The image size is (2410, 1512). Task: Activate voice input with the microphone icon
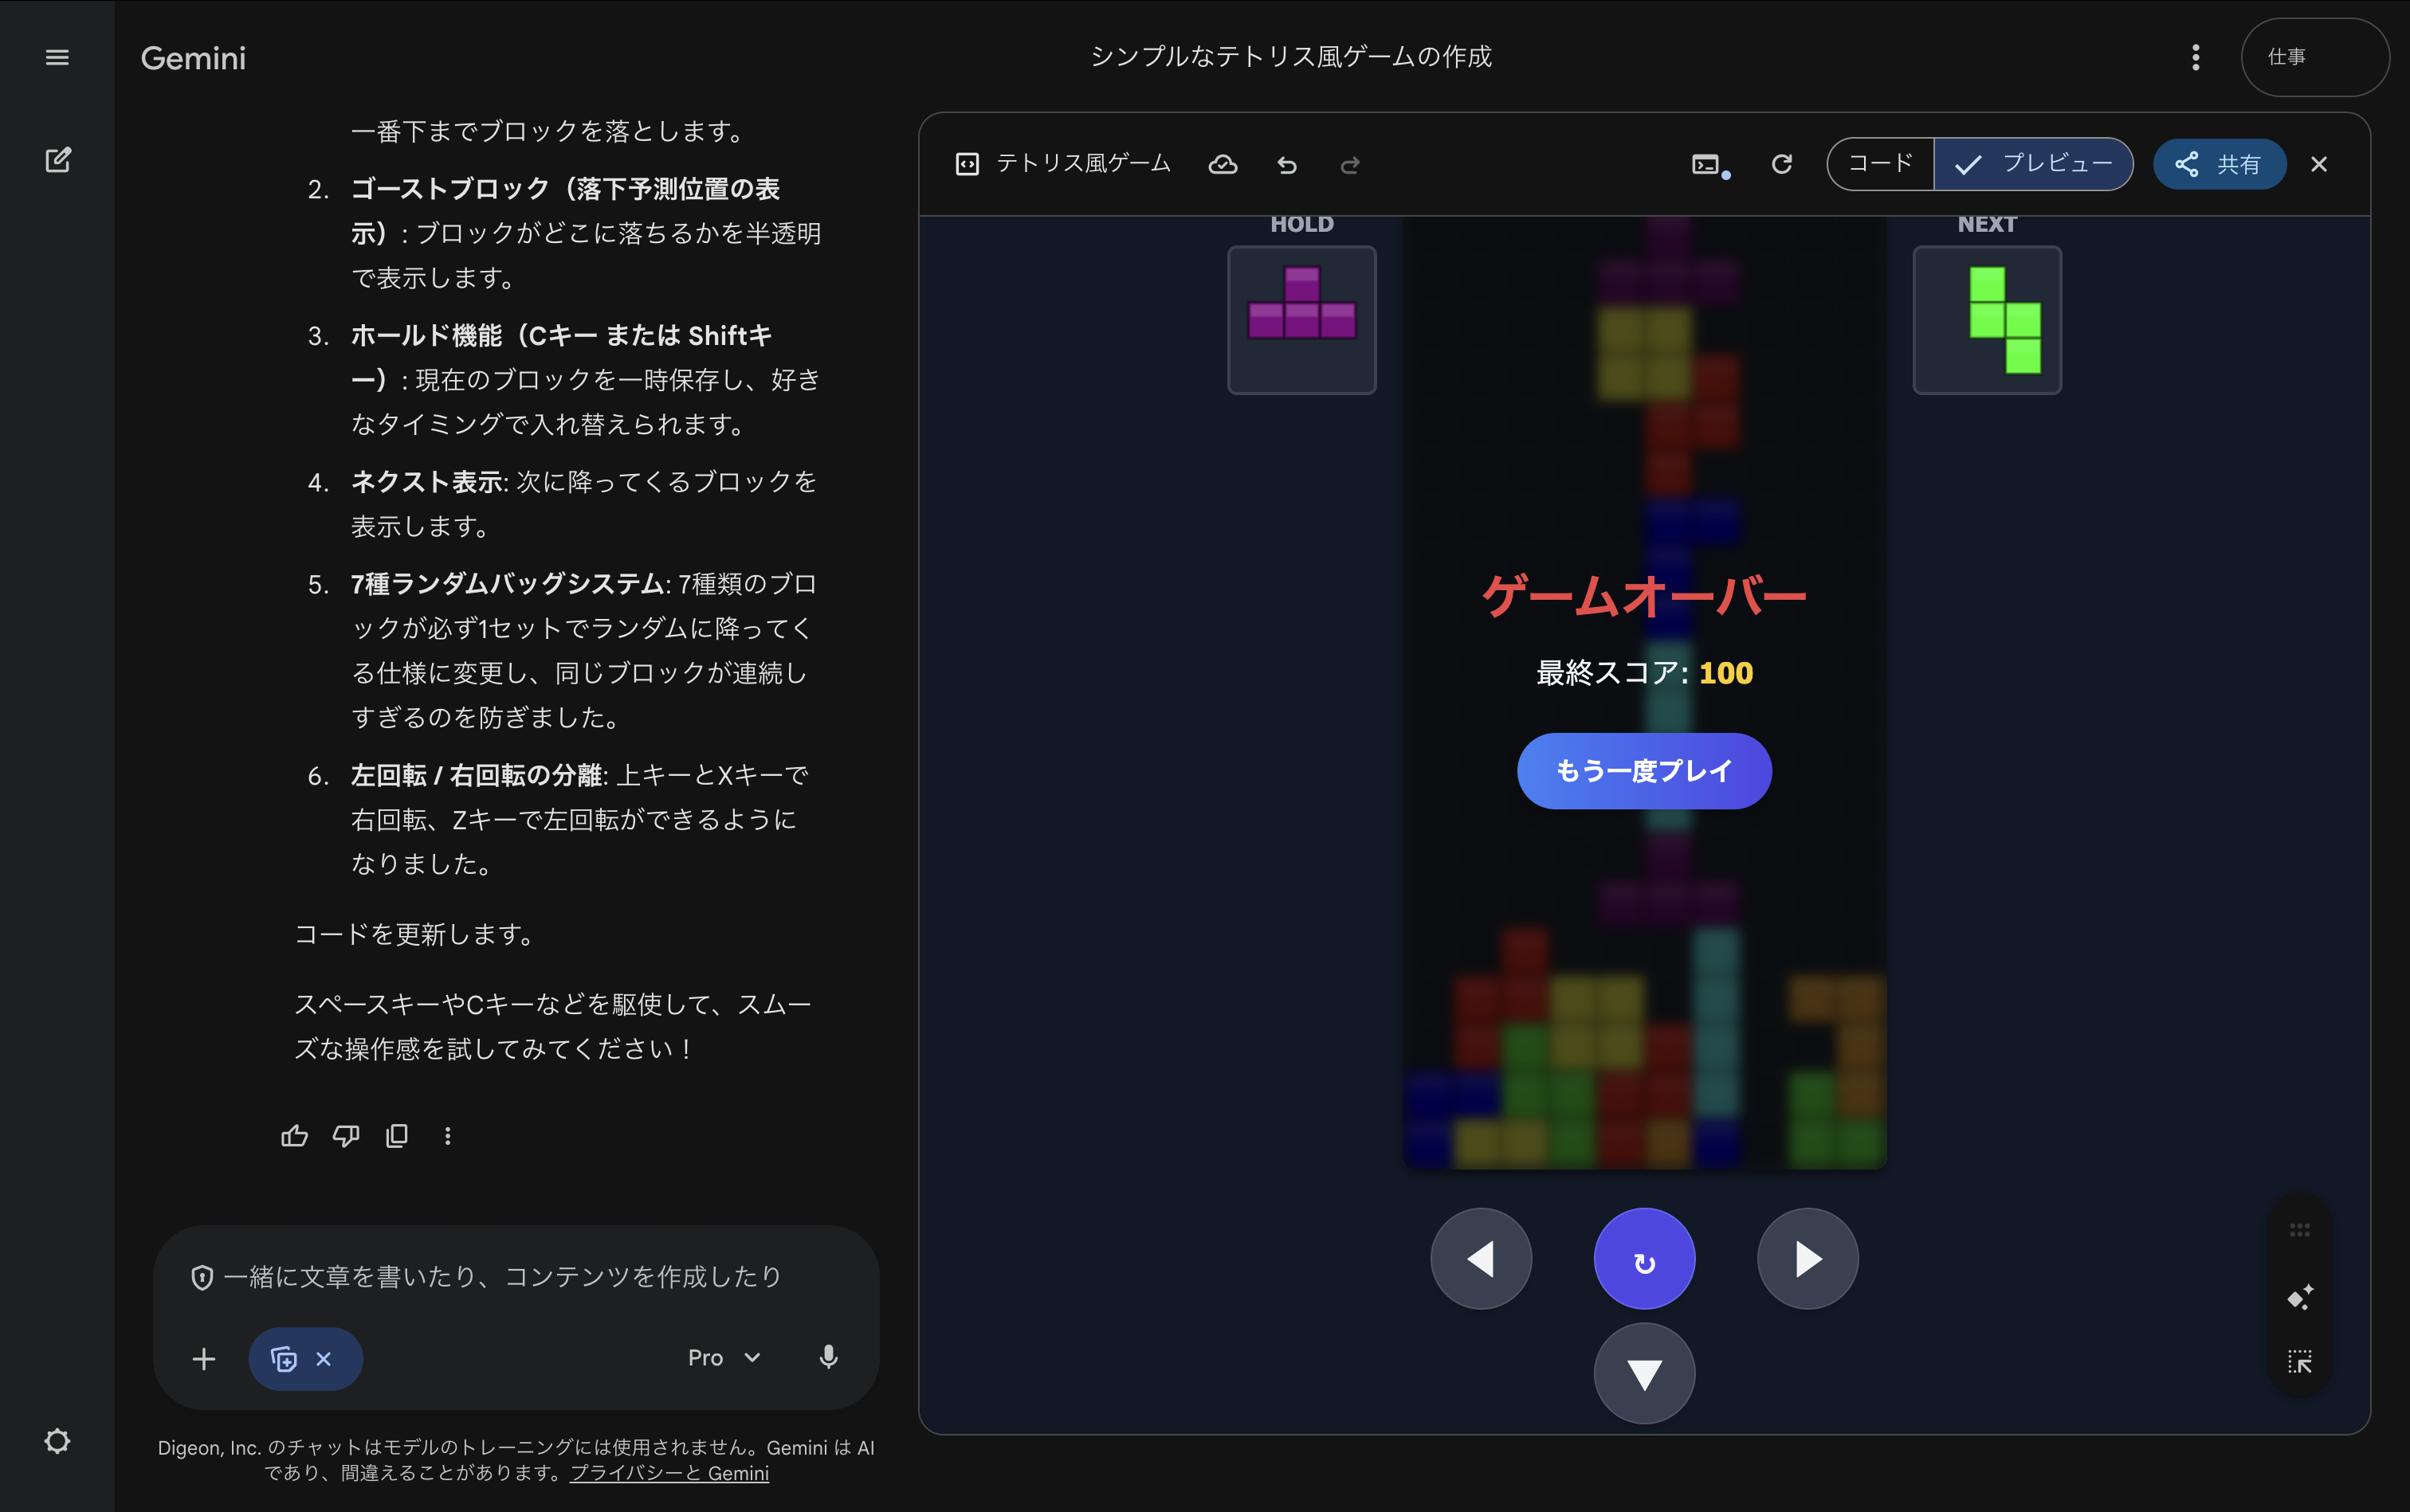tap(826, 1357)
